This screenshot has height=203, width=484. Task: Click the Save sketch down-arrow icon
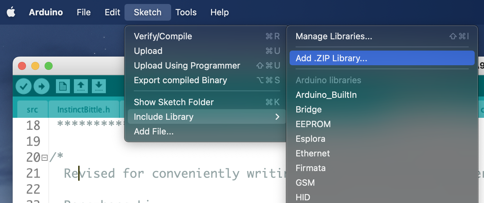point(99,87)
